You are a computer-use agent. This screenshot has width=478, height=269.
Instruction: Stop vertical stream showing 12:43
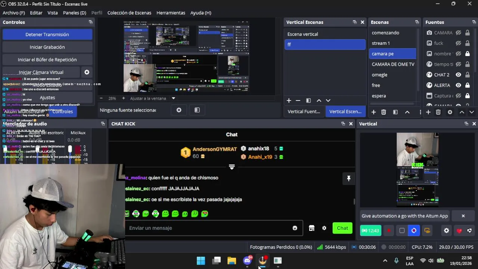coord(370,231)
